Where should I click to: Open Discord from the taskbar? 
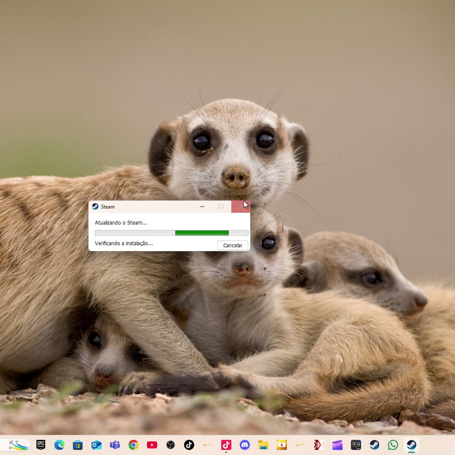click(x=245, y=445)
